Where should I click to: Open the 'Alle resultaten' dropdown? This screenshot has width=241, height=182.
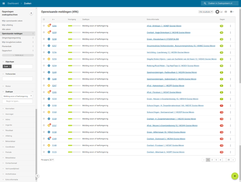(x=206, y=12)
